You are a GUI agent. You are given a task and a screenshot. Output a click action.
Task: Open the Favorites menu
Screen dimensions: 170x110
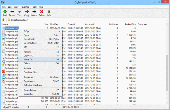click(x=25, y=7)
